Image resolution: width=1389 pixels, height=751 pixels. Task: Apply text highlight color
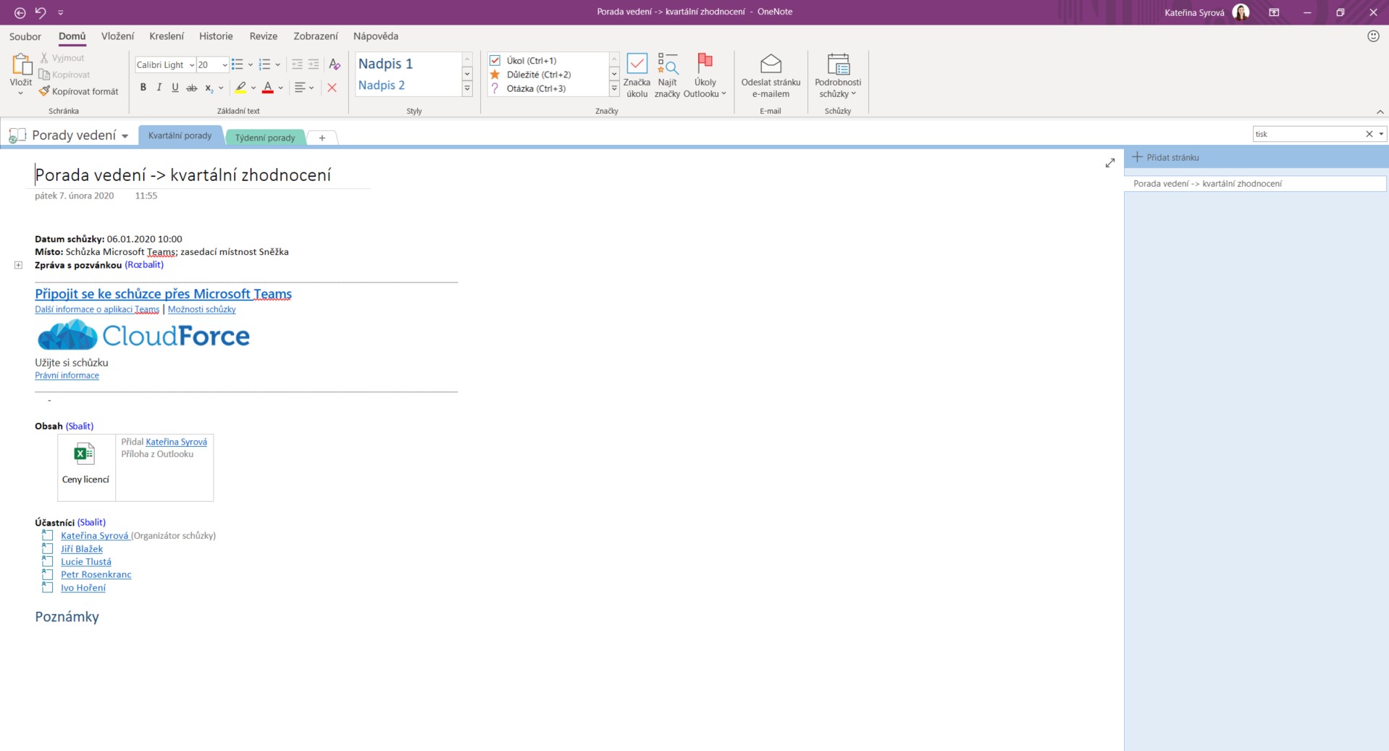point(241,88)
